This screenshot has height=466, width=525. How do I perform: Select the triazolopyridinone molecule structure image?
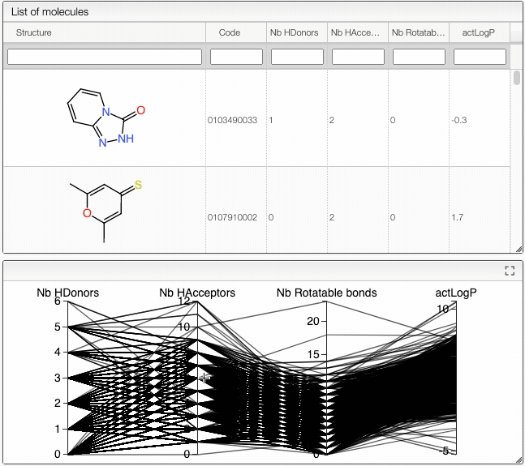[x=105, y=119]
